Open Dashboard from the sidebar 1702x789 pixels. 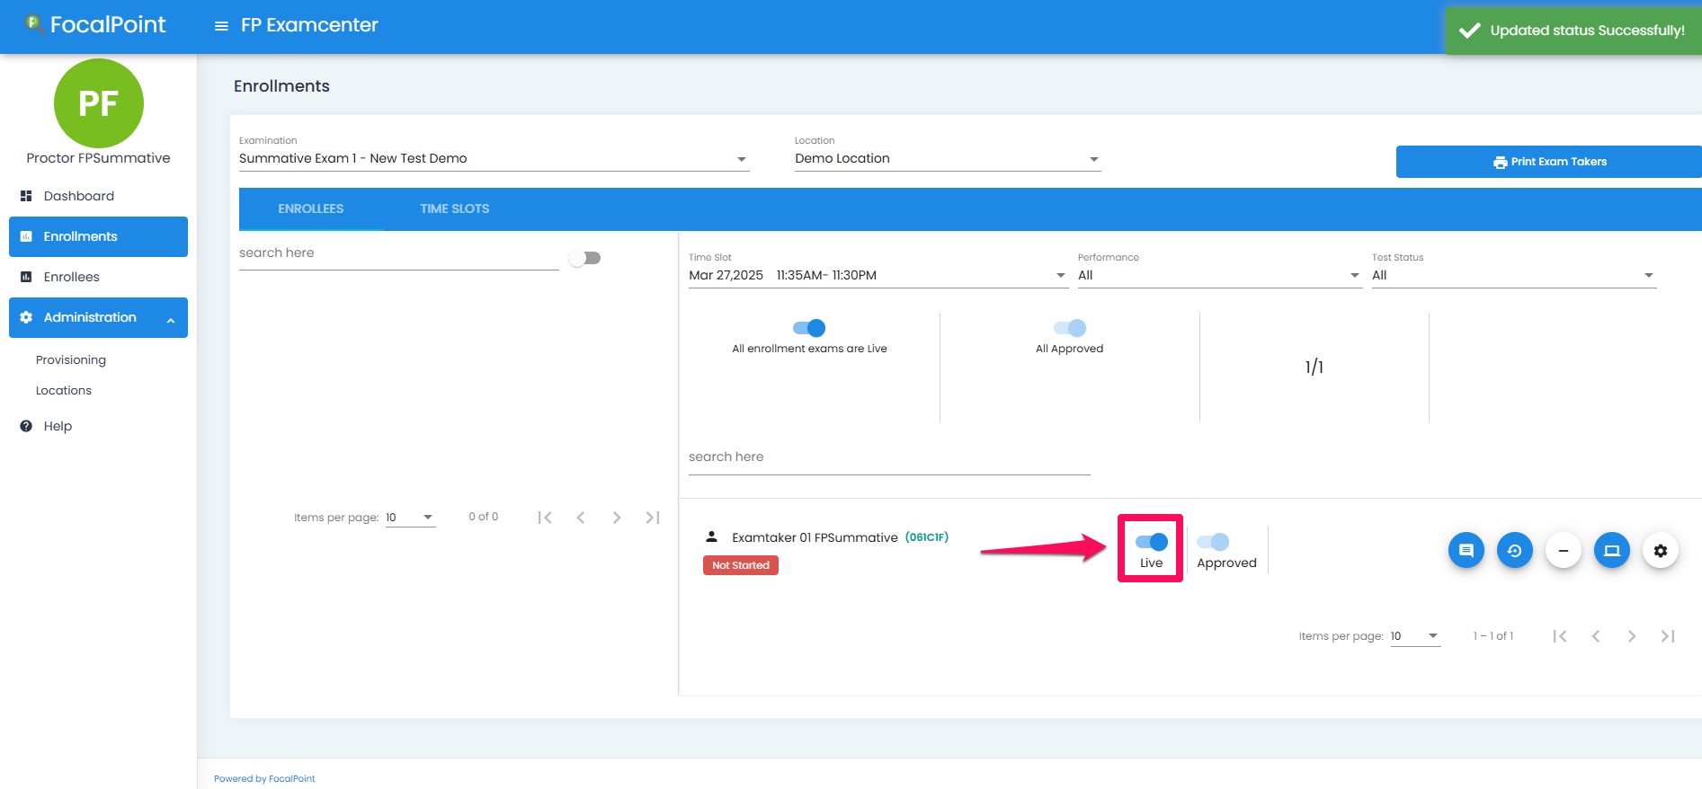(x=99, y=196)
